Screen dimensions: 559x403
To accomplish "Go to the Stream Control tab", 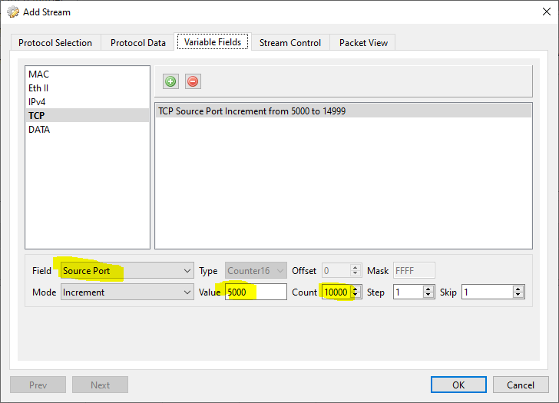I will [x=290, y=43].
